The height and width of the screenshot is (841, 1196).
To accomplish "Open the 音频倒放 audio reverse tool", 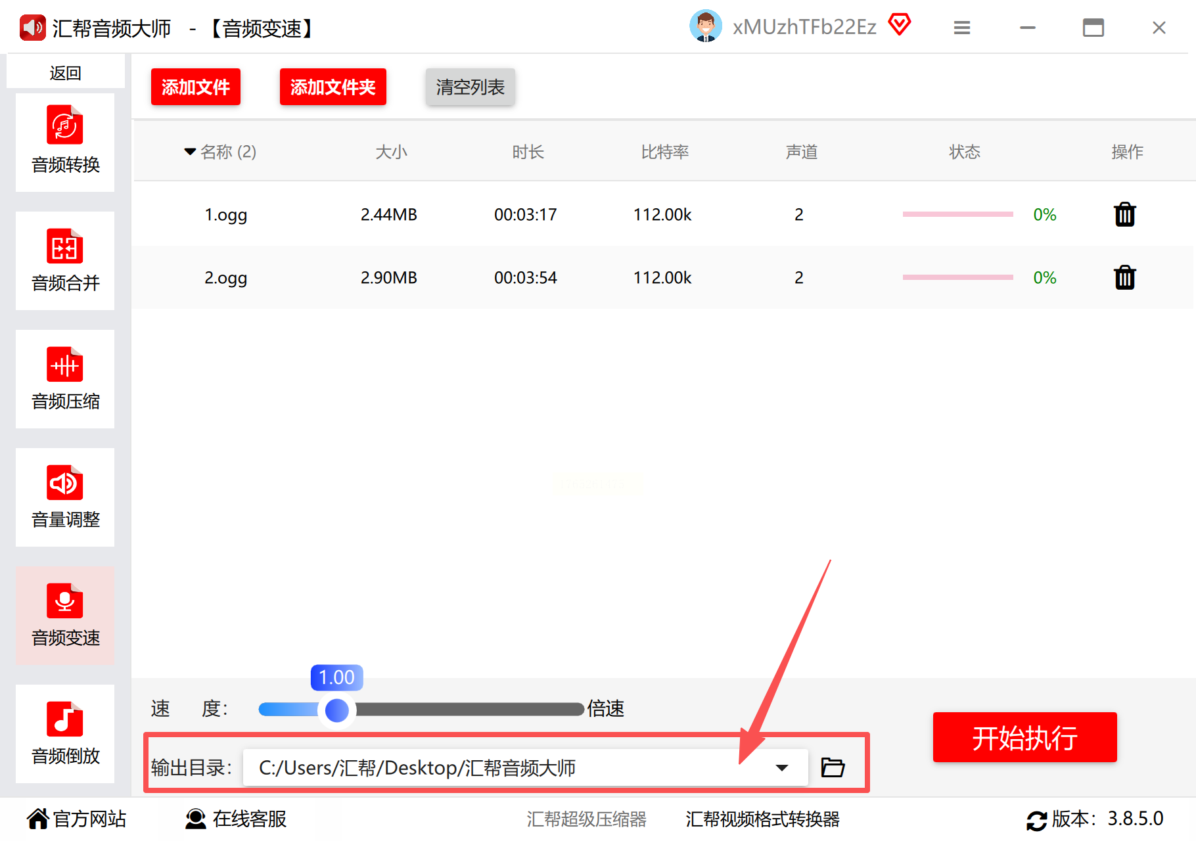I will point(65,733).
